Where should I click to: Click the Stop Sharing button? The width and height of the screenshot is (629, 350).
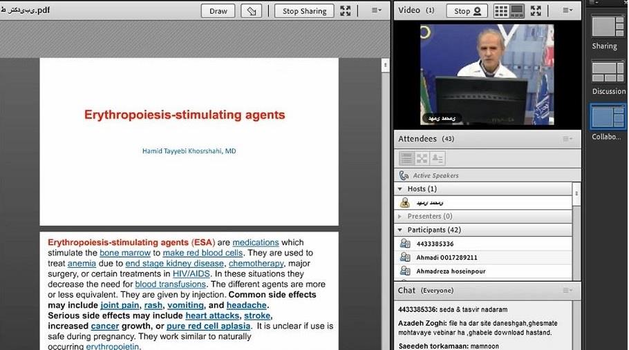pos(304,11)
